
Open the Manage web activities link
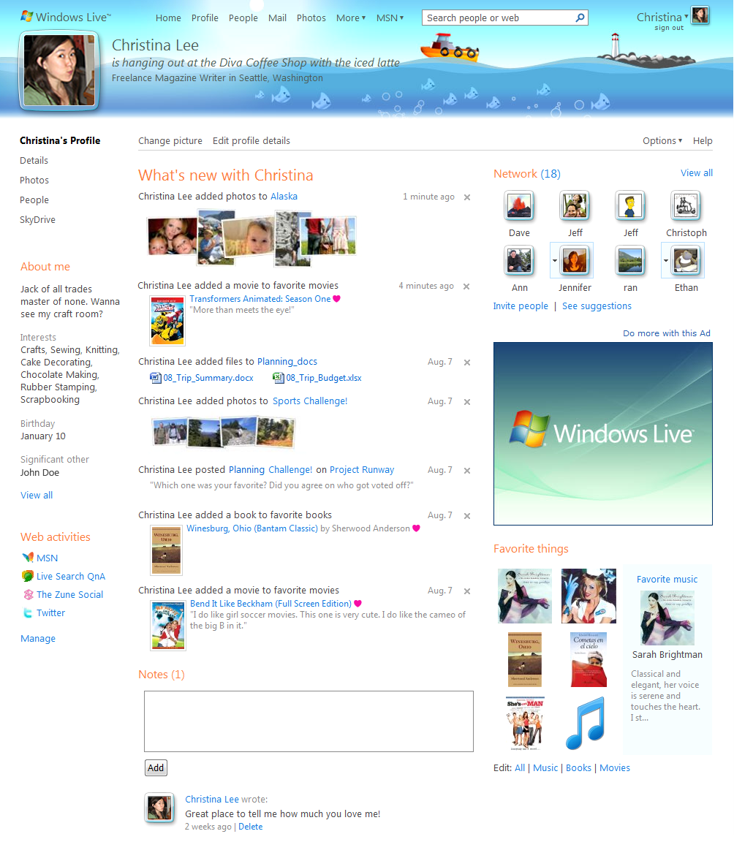(x=37, y=639)
